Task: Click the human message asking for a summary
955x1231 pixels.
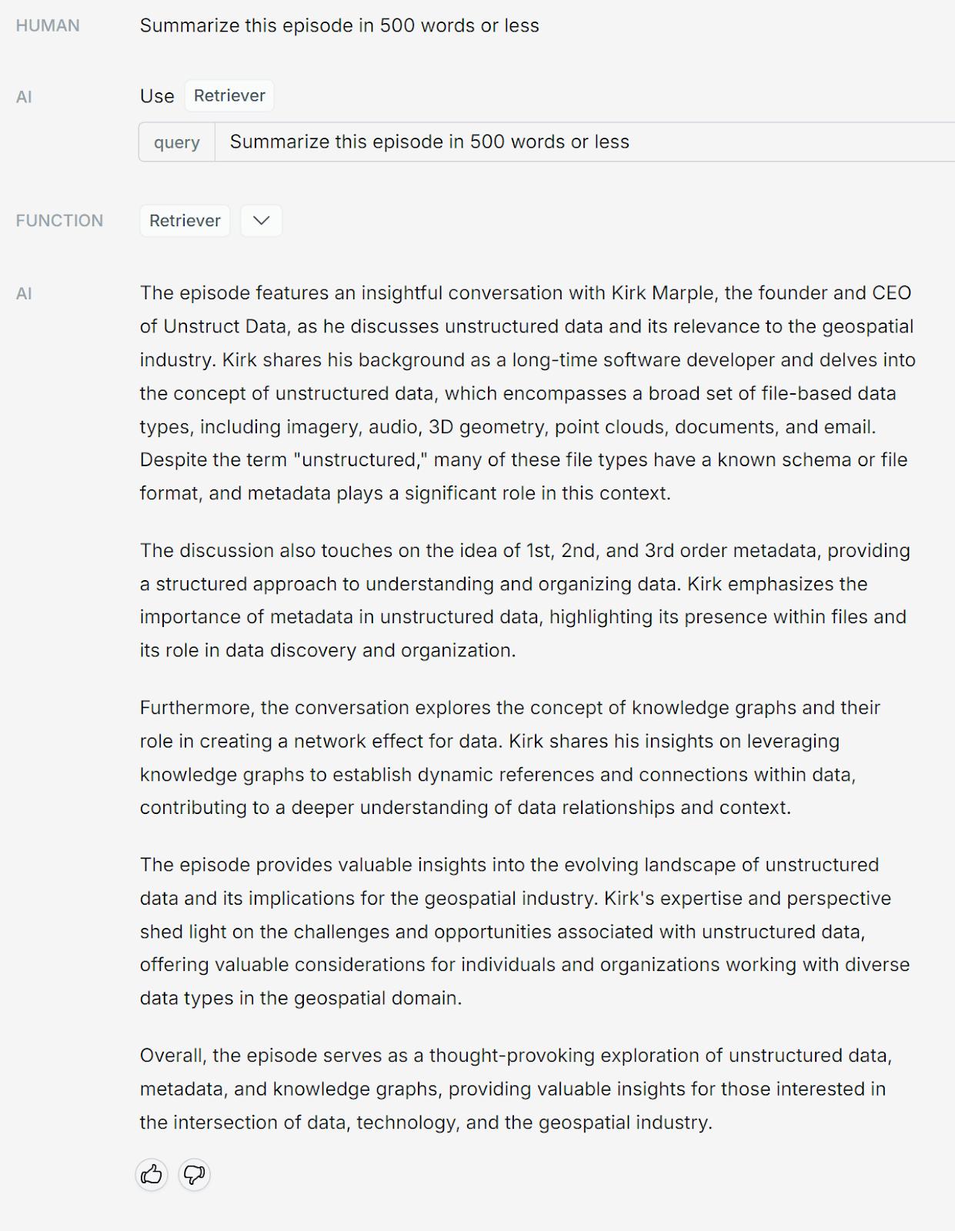Action: coord(339,25)
